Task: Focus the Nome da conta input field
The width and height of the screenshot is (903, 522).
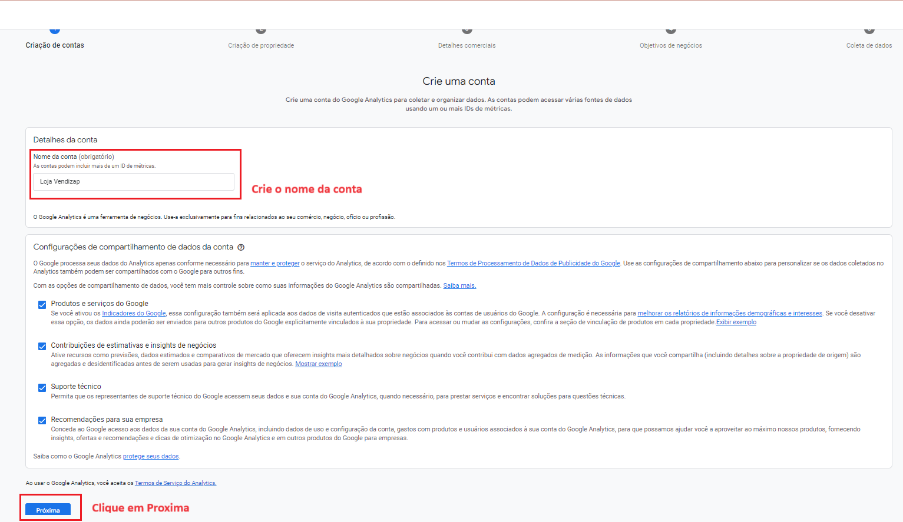Action: [134, 182]
